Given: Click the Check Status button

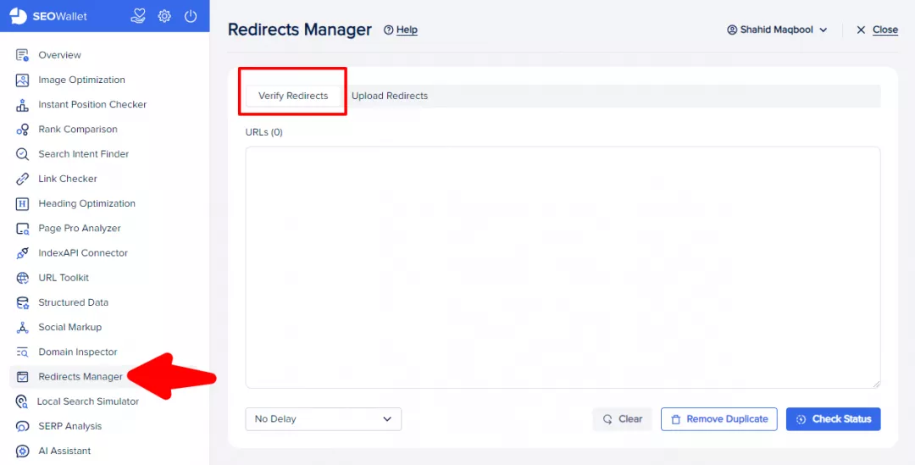Looking at the screenshot, I should click(x=834, y=419).
